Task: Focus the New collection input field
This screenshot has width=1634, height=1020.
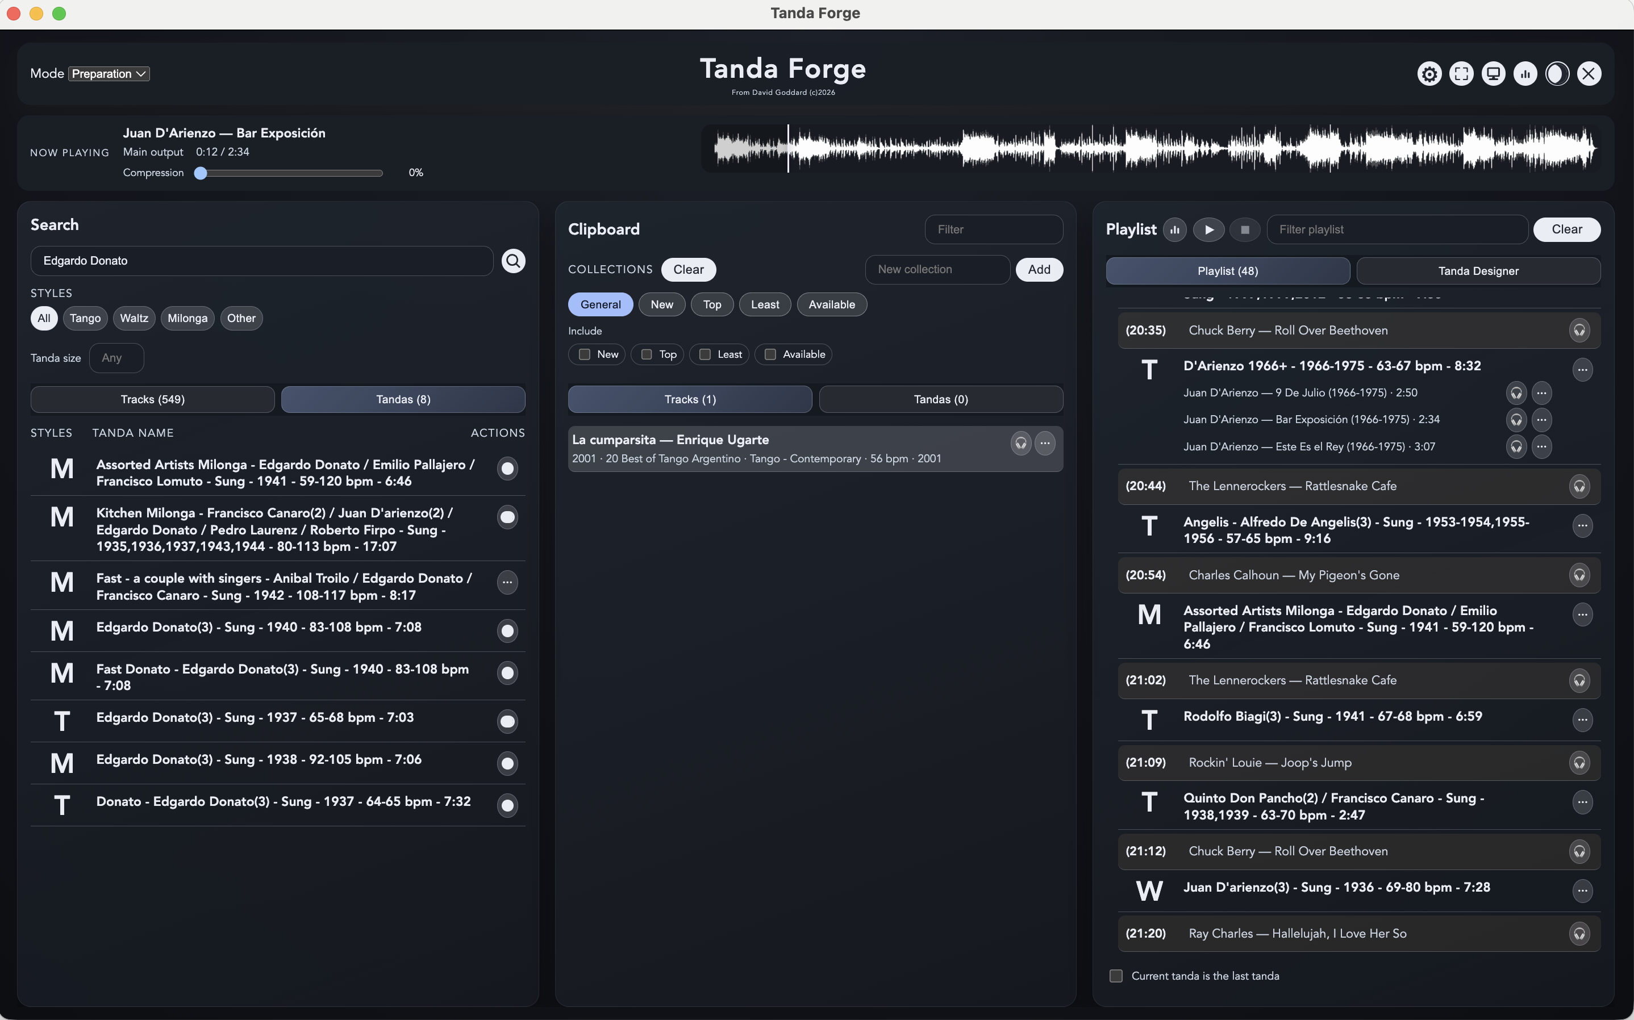Action: [x=937, y=270]
